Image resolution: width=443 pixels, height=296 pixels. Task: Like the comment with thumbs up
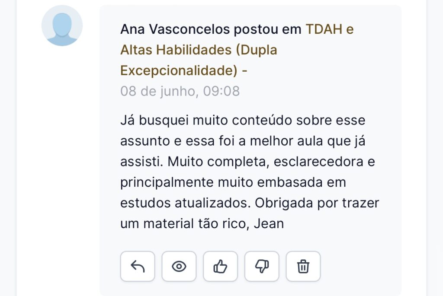221,267
